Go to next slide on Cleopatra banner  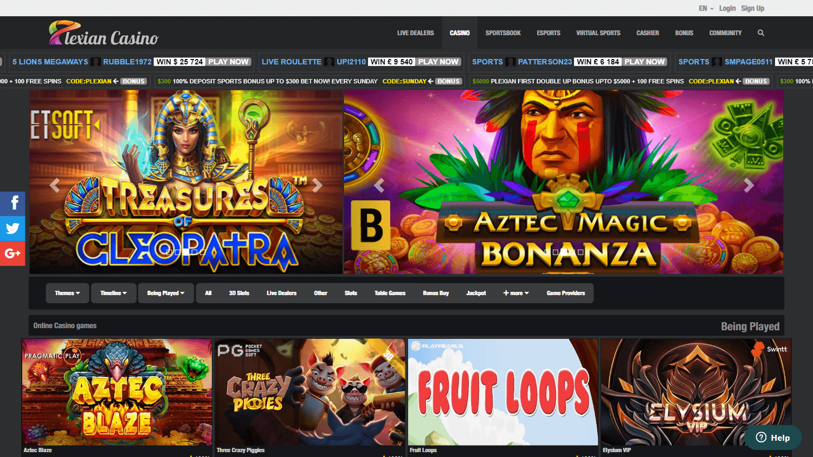point(318,186)
